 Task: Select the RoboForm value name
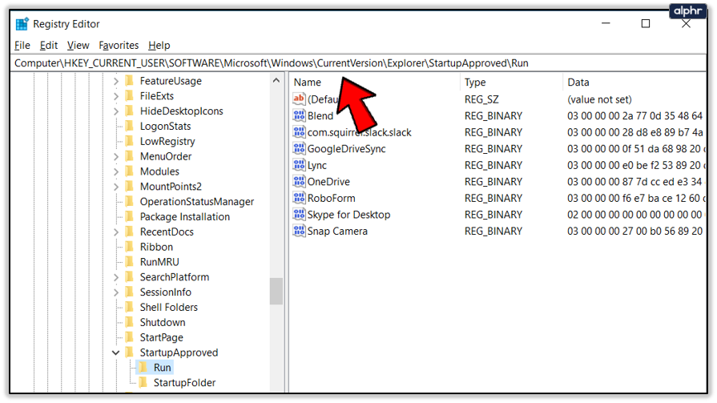click(x=331, y=198)
